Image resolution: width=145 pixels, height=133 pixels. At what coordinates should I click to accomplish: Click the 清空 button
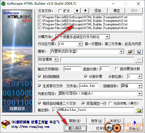coord(117,11)
